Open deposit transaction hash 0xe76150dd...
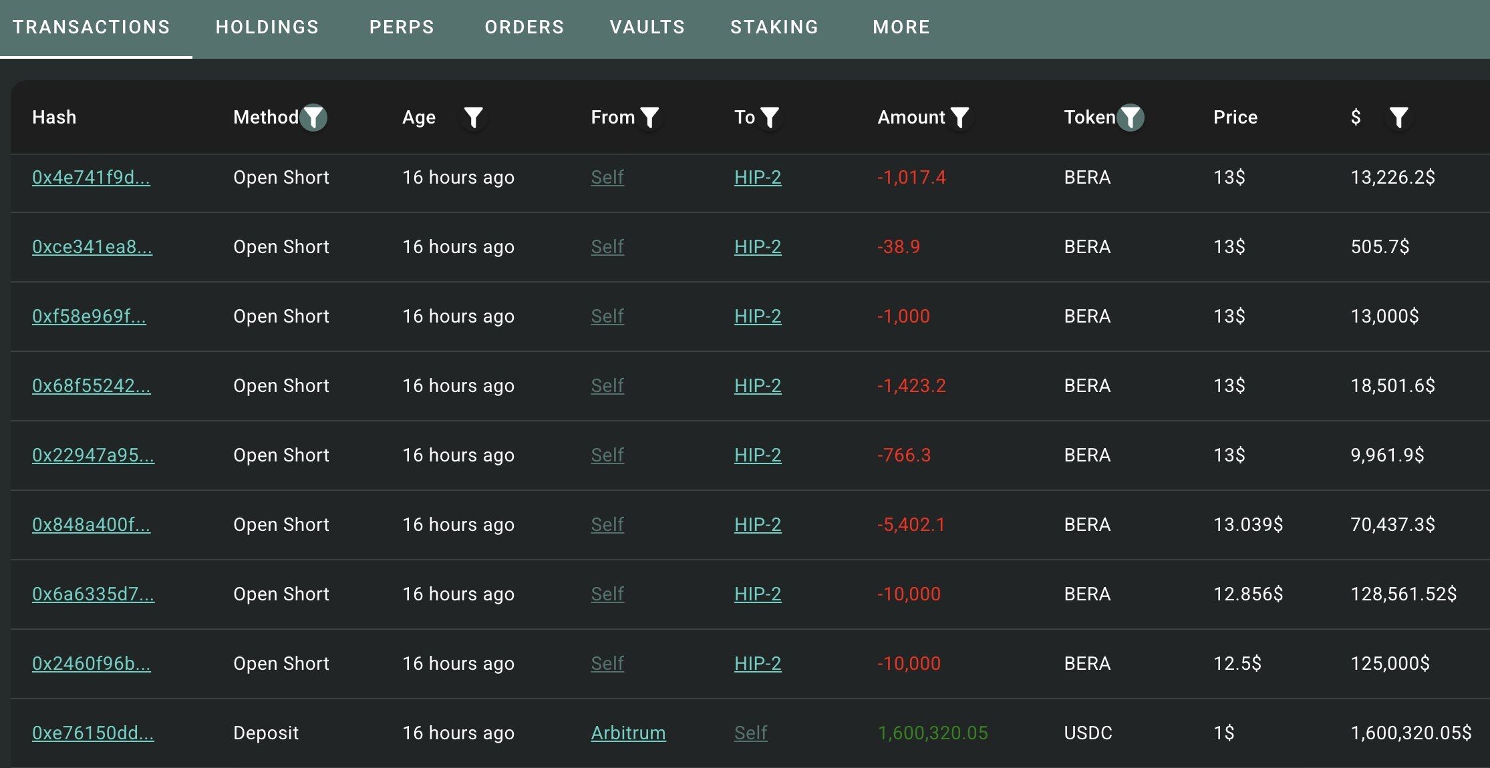The image size is (1490, 768). tap(93, 733)
